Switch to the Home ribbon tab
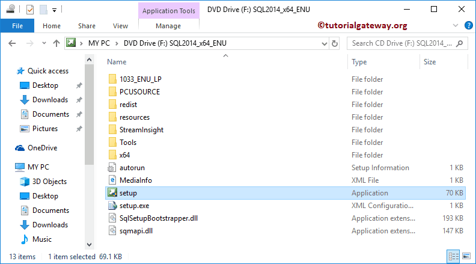 (x=52, y=26)
